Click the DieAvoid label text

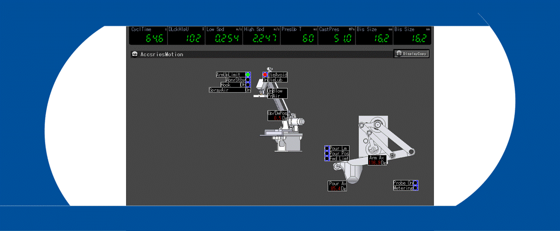pos(277,75)
